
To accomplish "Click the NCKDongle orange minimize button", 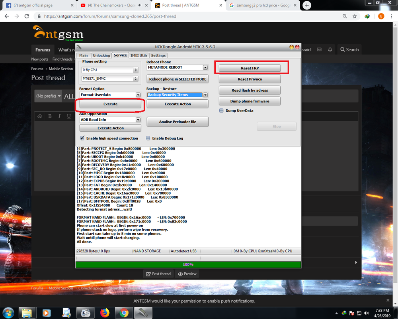I will coord(292,47).
